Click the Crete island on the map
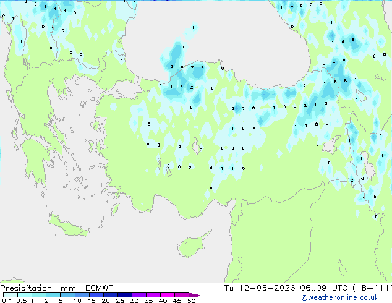The image size is (392, 303). pyautogui.click(x=68, y=225)
